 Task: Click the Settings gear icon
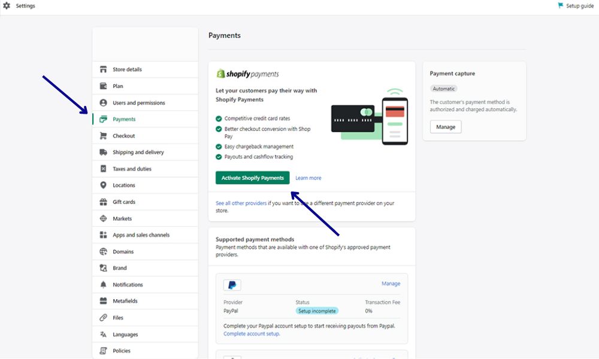pos(7,6)
